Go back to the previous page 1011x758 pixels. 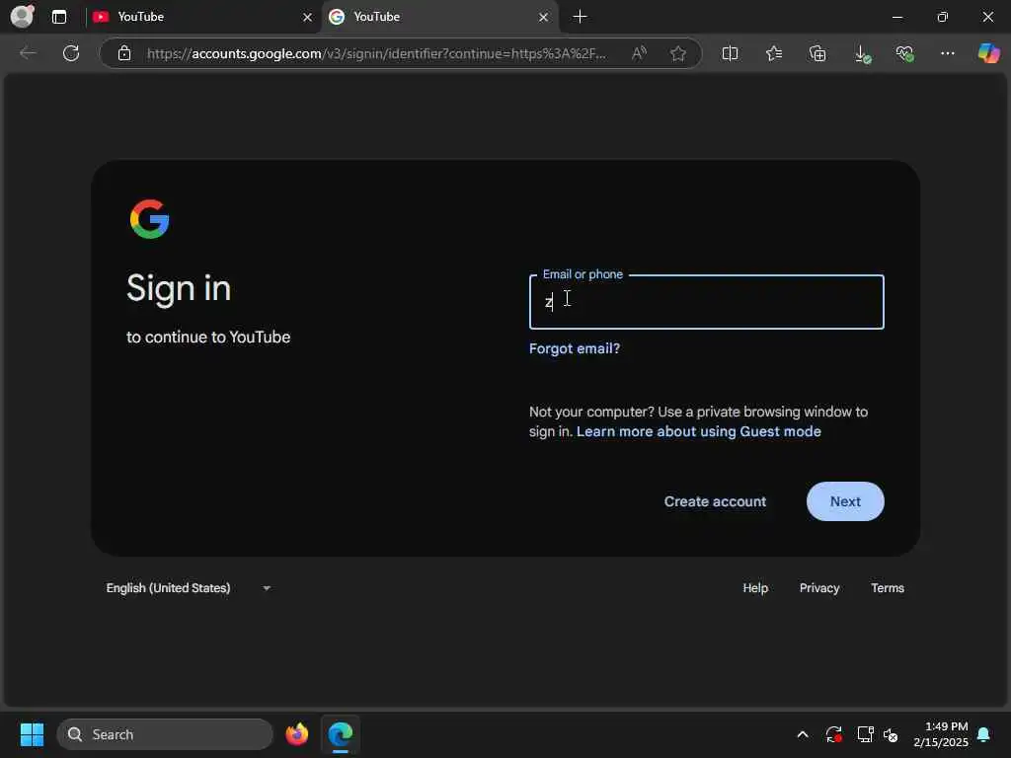click(28, 53)
